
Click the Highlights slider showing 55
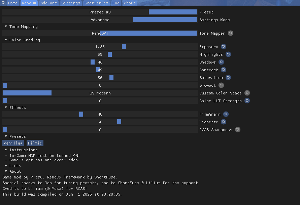(x=100, y=54)
